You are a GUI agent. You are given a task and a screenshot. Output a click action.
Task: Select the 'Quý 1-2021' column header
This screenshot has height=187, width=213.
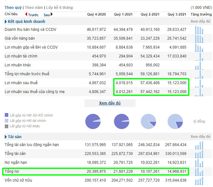pos(123,14)
